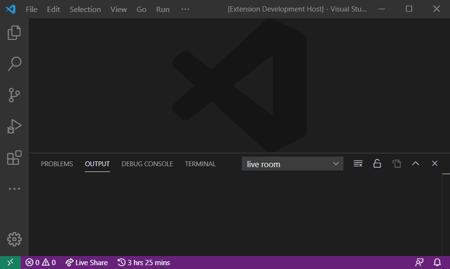The width and height of the screenshot is (450, 269).
Task: Switch to the PROBLEMS tab
Action: pyautogui.click(x=57, y=164)
